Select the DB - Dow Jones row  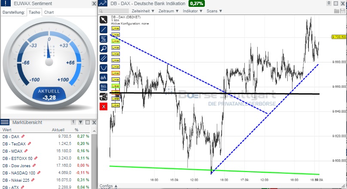coord(46,165)
